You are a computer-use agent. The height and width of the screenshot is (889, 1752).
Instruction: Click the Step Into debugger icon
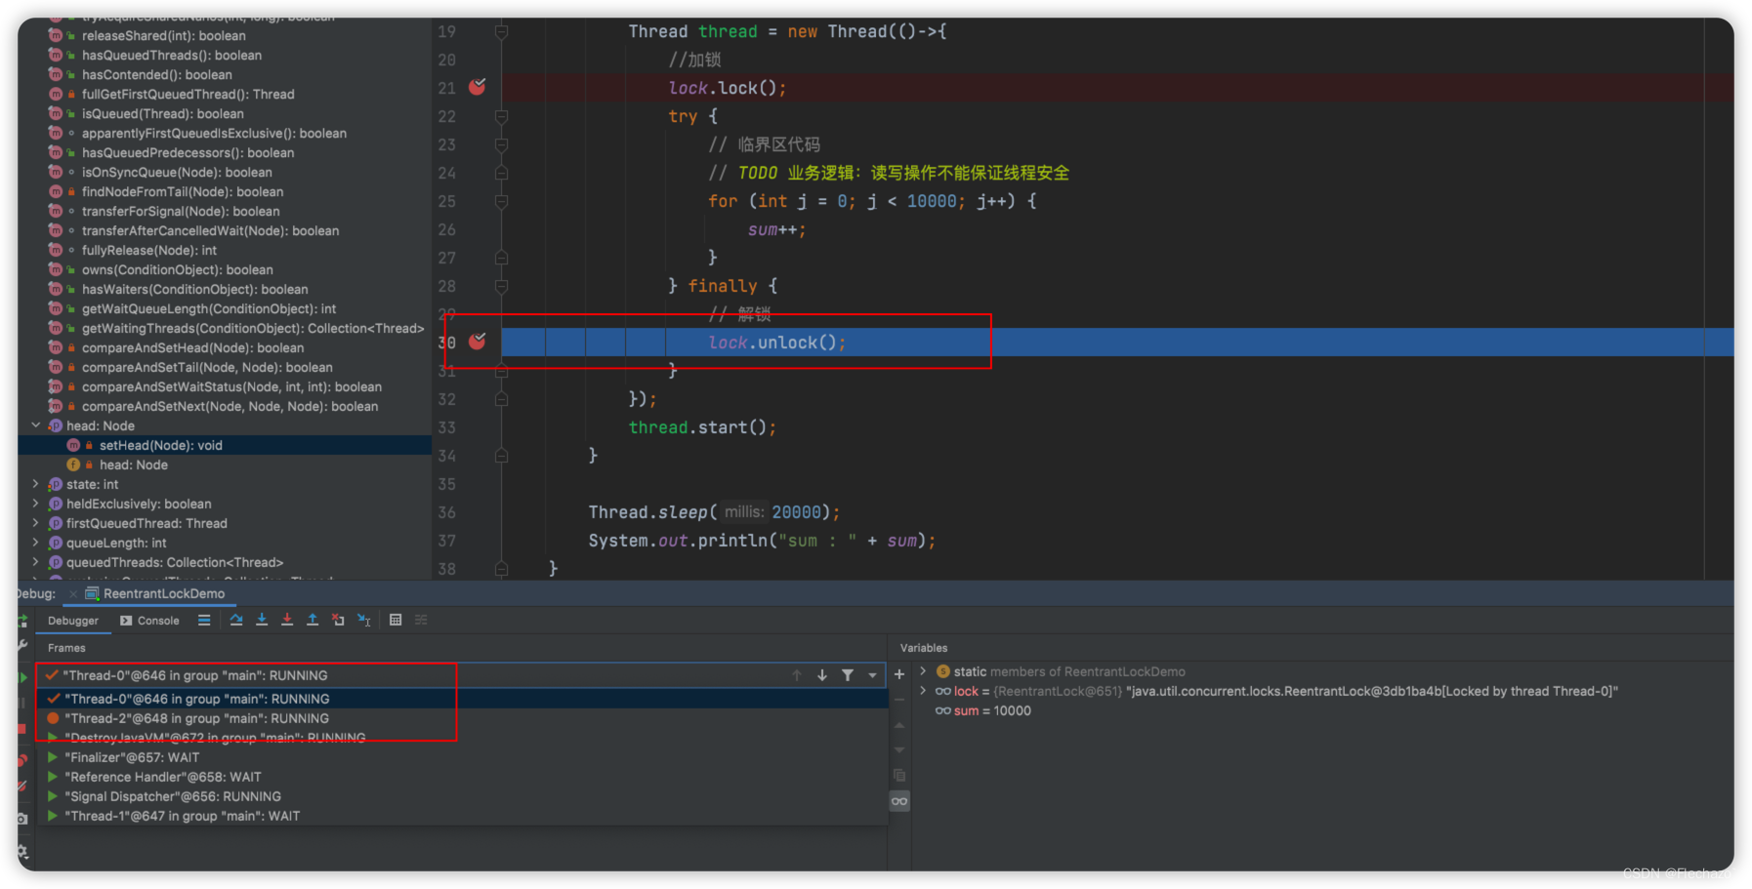coord(262,620)
